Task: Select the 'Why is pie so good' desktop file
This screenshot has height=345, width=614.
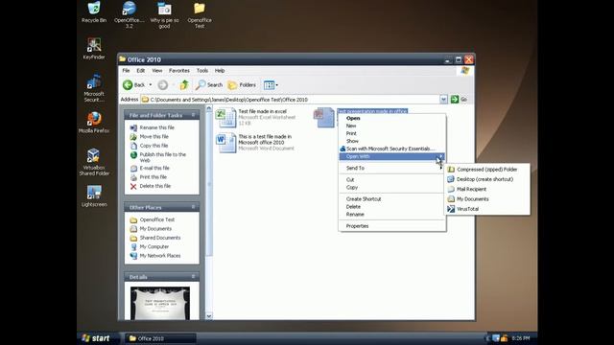Action: 164,14
